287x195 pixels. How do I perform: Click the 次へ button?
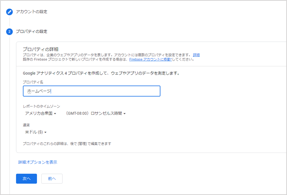coord(26,179)
